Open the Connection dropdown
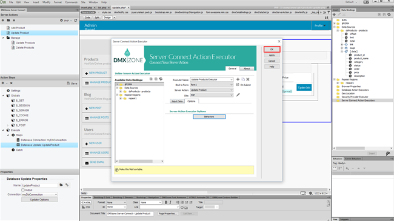394x221 pixels. 39,194
